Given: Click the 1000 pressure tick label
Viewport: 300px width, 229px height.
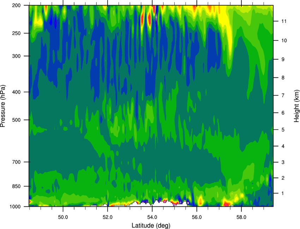Looking at the screenshot, I should point(15,207).
